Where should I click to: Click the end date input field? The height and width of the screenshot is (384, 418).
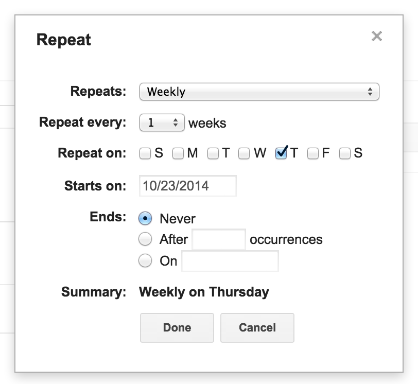coord(230,261)
